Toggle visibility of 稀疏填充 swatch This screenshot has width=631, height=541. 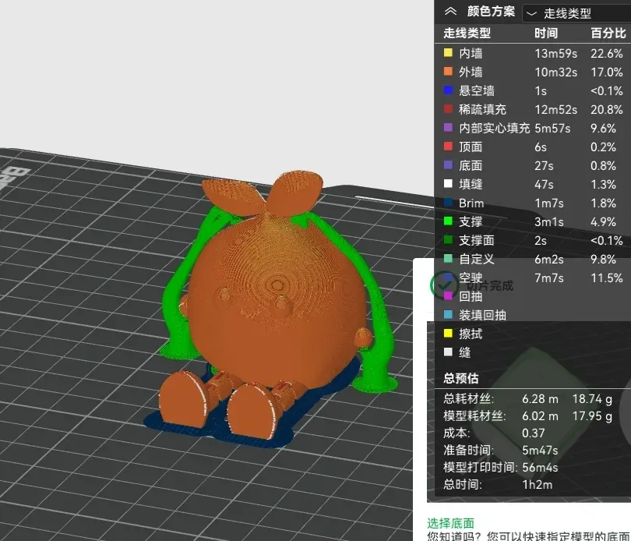pyautogui.click(x=448, y=109)
